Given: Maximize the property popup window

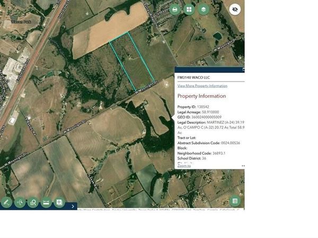Looking at the screenshot, I should [243, 70].
